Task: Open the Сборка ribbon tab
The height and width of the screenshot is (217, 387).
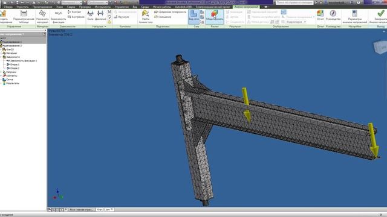Action: pos(8,7)
